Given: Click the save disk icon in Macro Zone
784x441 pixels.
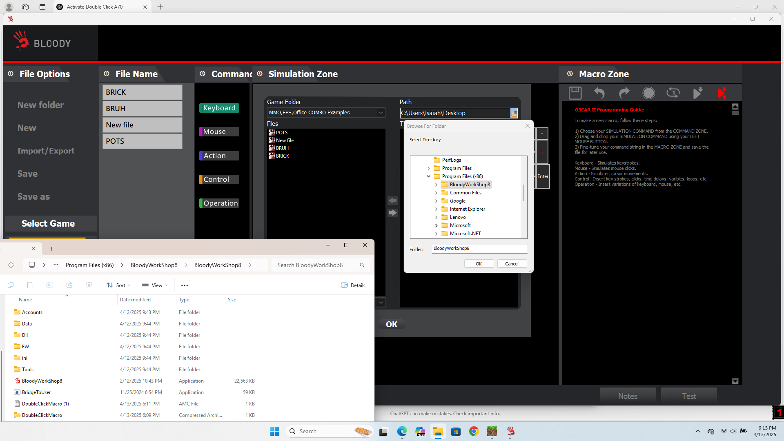Looking at the screenshot, I should [x=575, y=93].
